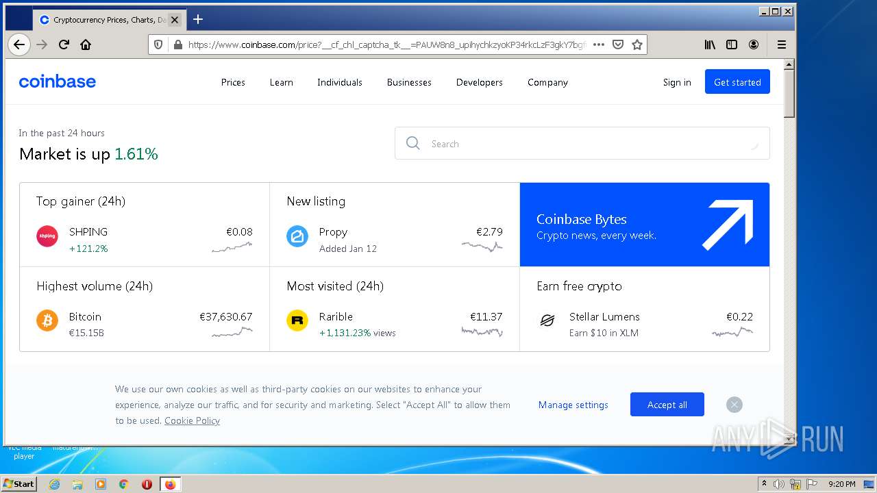Open the browser home page icon
This screenshot has height=493, width=877.
click(x=86, y=45)
